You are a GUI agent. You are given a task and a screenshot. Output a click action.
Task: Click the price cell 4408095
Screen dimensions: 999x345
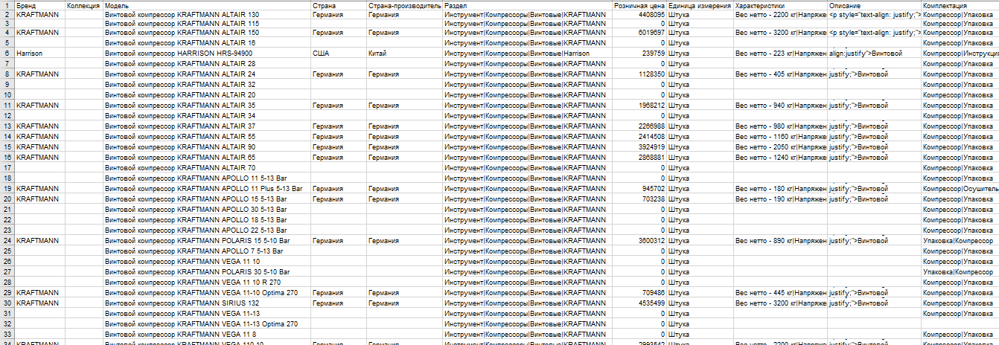639,15
